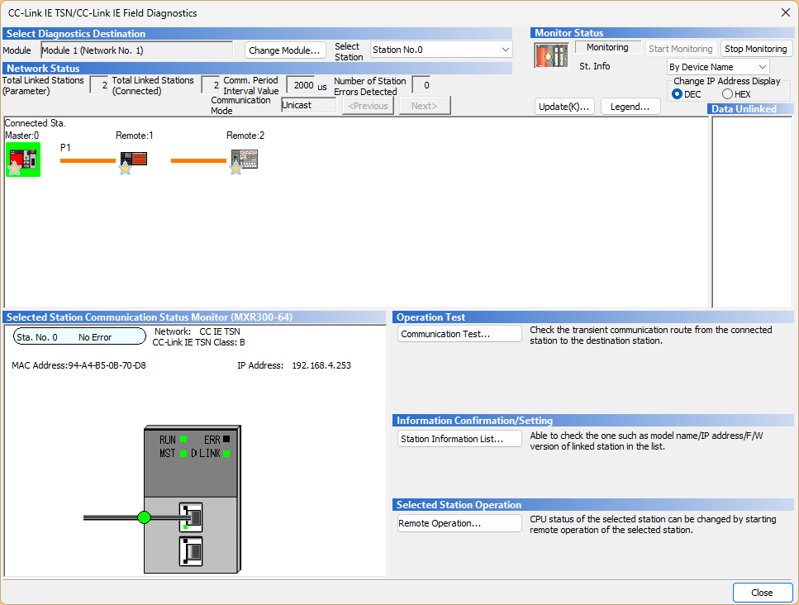Viewport: 799px width, 605px height.
Task: Expand the By Device Name dropdown
Action: [717, 67]
